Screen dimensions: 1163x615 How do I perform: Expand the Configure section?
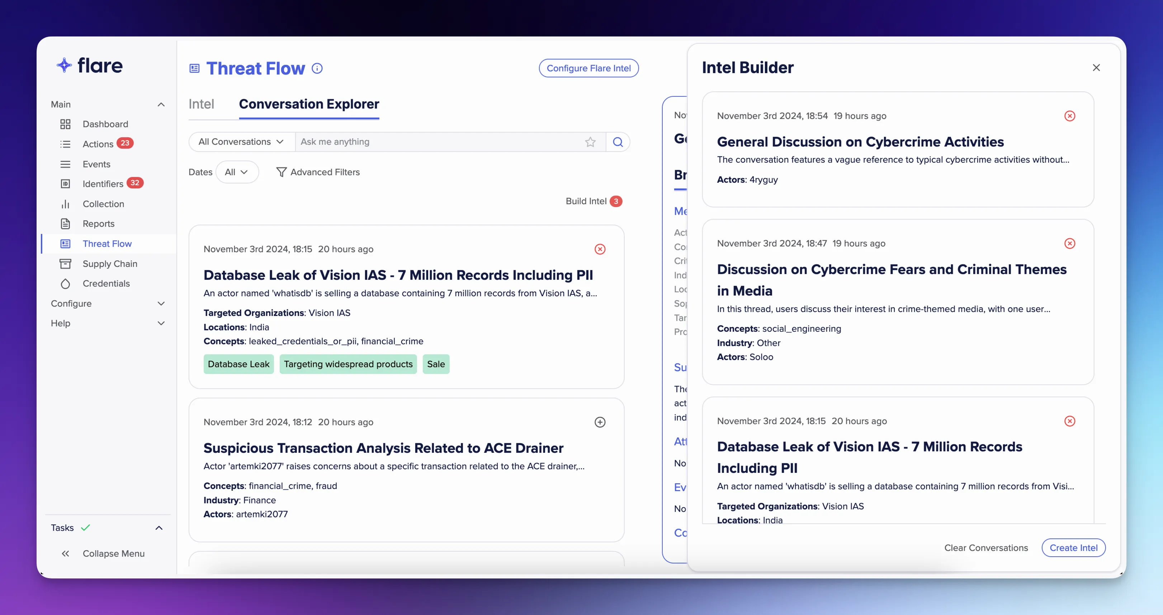point(161,303)
